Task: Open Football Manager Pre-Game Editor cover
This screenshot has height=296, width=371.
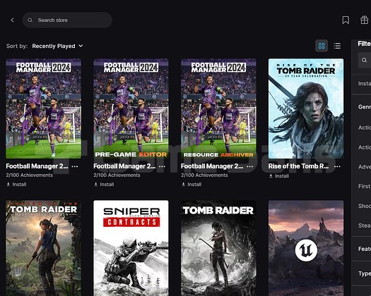Action: [131, 109]
